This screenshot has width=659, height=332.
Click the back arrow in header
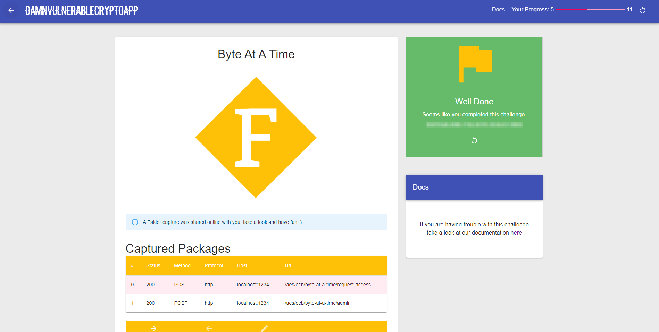11,10
